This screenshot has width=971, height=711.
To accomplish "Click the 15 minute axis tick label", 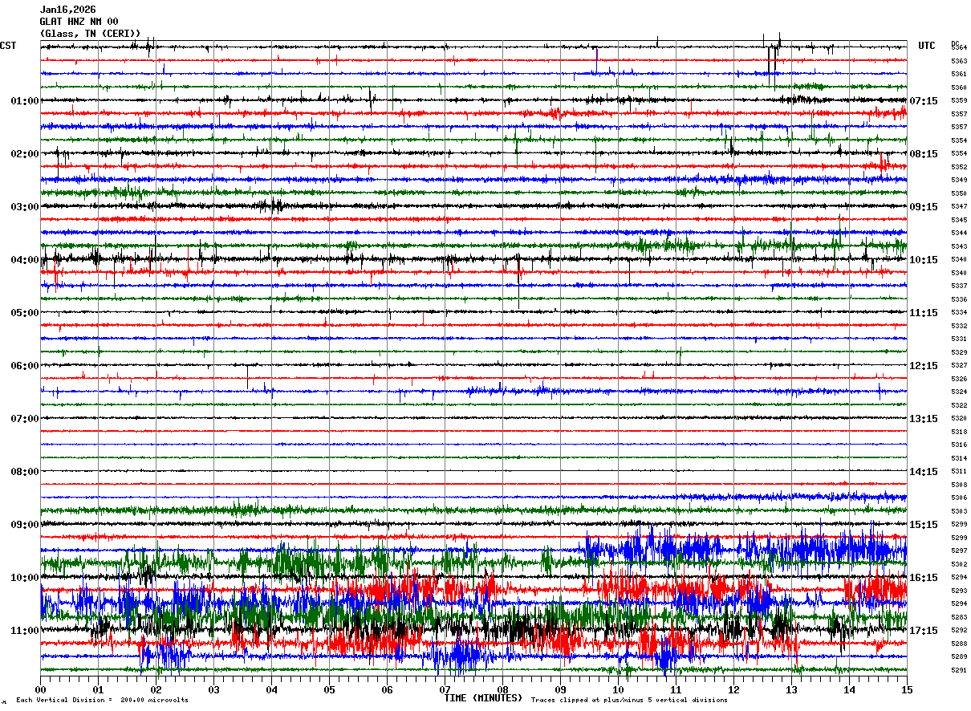I will (x=907, y=690).
